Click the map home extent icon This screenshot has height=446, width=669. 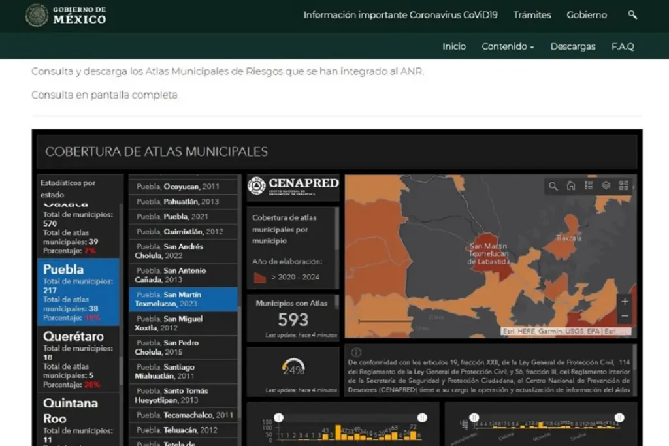571,186
